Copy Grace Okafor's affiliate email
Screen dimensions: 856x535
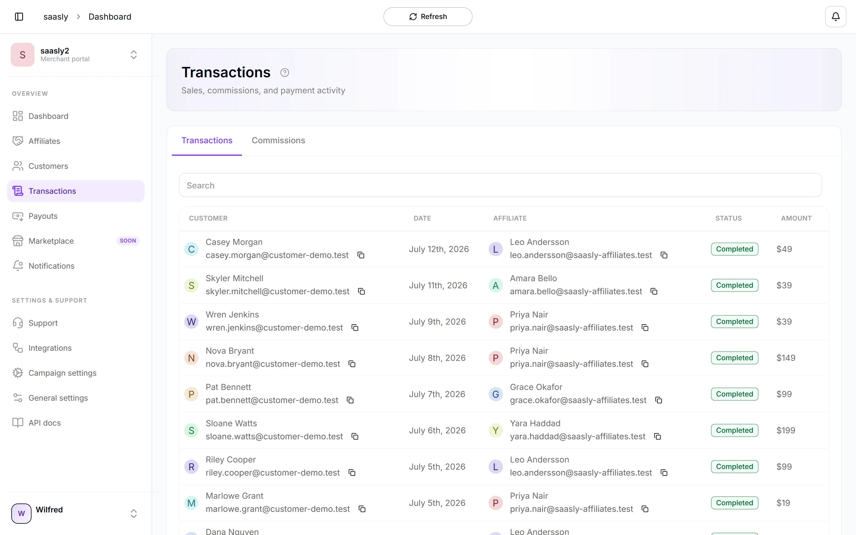pyautogui.click(x=659, y=400)
